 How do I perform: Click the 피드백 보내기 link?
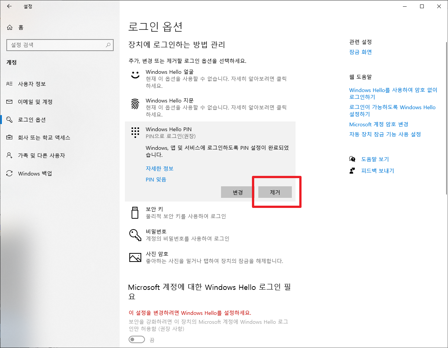coord(378,171)
